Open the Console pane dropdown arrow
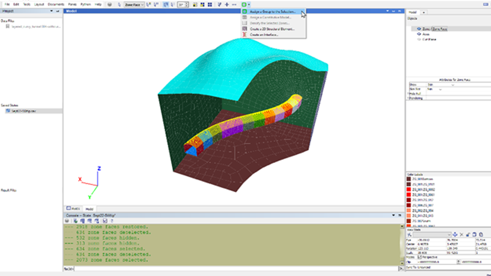 pos(393,215)
